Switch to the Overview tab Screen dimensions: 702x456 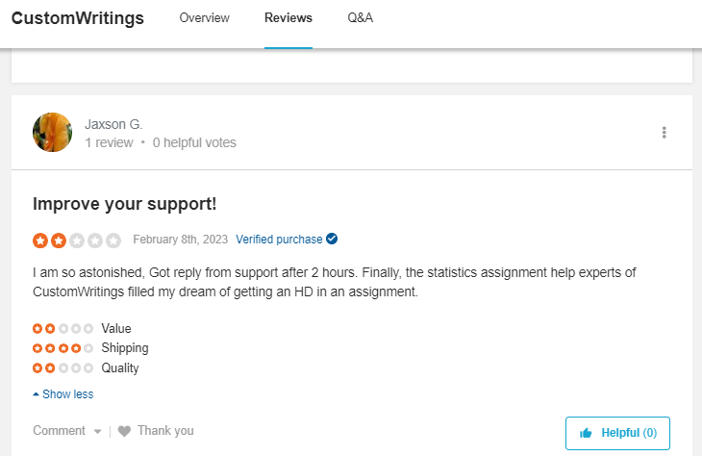204,18
